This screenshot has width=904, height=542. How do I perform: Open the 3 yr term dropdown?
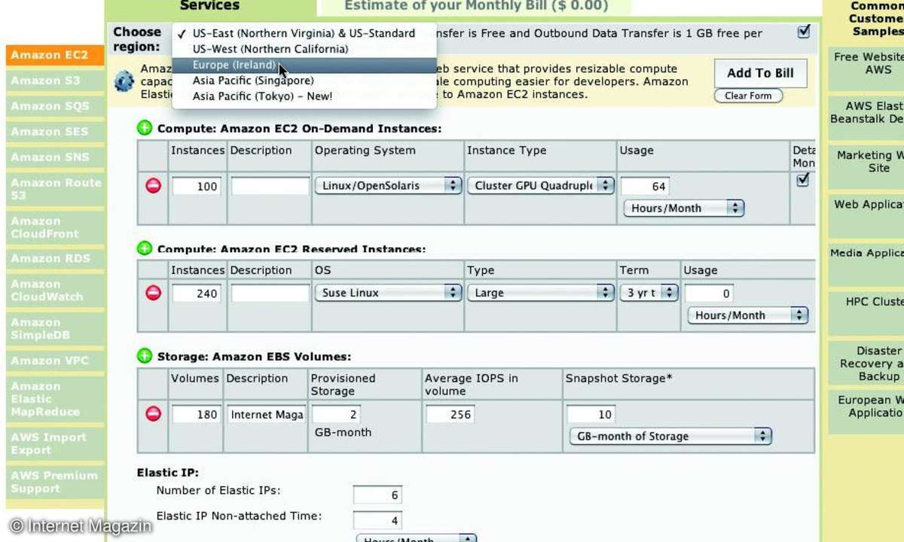click(x=649, y=293)
